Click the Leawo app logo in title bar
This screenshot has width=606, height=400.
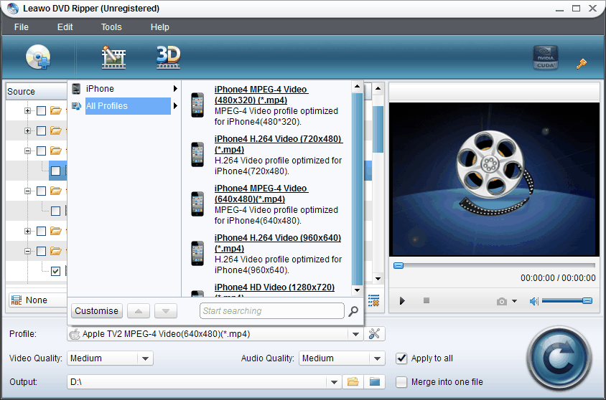12,8
